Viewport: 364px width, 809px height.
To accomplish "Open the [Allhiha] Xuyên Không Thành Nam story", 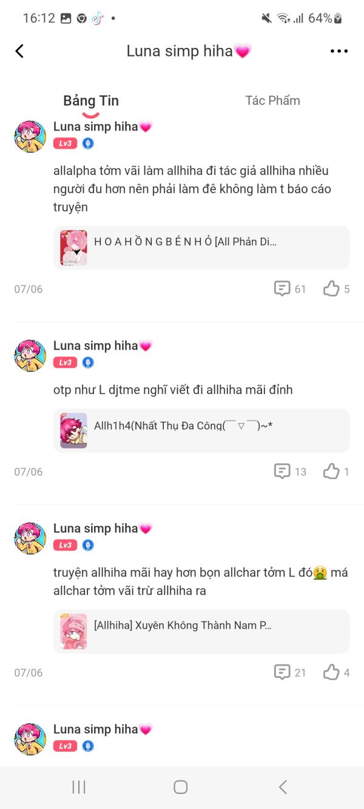I will (x=201, y=631).
